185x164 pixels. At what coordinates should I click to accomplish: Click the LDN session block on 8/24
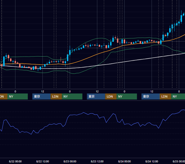(x=165, y=96)
